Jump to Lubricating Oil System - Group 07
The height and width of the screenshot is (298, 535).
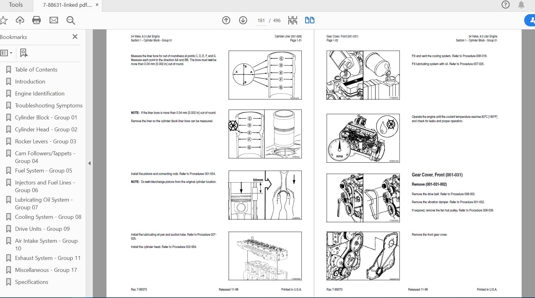tap(44, 203)
